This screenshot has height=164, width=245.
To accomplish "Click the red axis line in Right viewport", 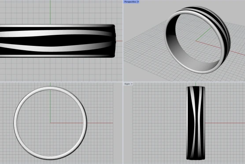I will 225,123.
